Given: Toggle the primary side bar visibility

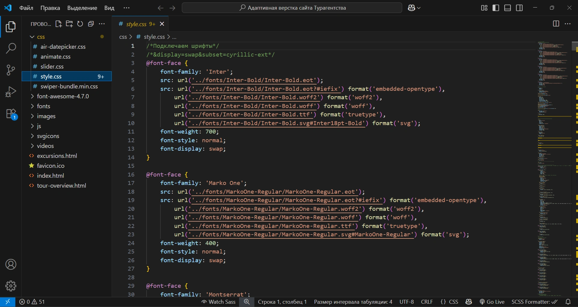Looking at the screenshot, I should (x=496, y=8).
